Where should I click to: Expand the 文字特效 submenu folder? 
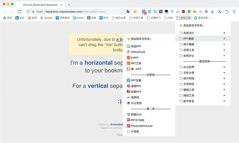[203, 84]
